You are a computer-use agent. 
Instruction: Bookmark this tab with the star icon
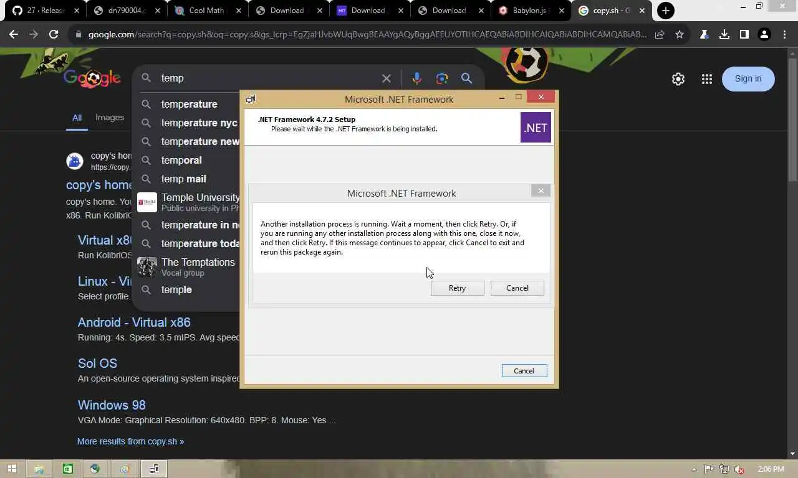[680, 35]
